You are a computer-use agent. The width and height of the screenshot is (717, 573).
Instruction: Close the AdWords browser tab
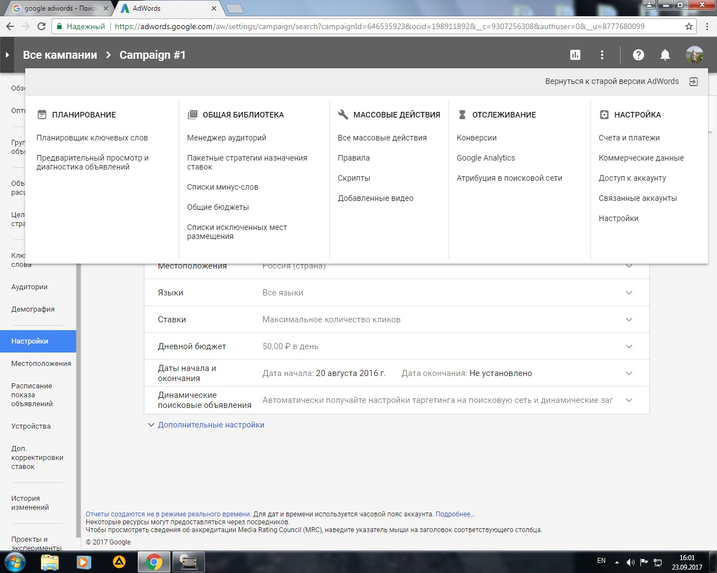click(x=214, y=8)
